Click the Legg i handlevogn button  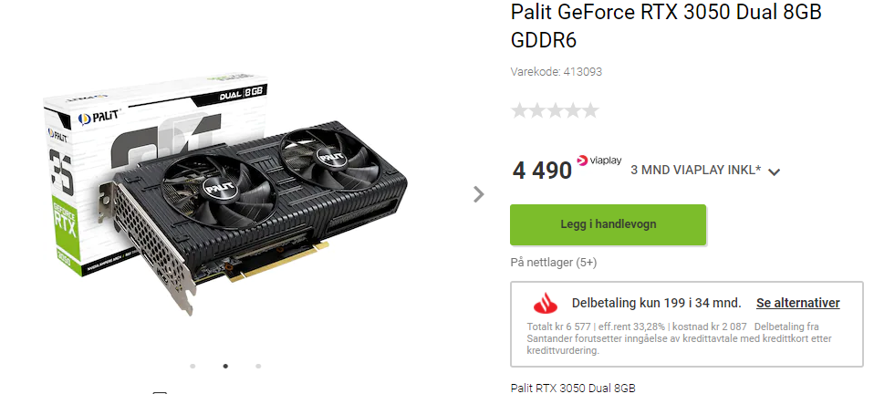(609, 224)
